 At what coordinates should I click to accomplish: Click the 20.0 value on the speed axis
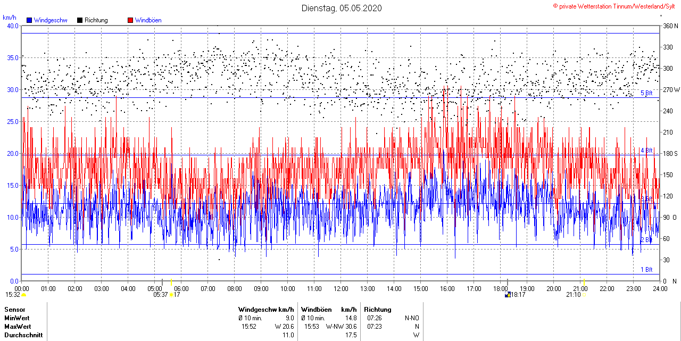pyautogui.click(x=13, y=153)
